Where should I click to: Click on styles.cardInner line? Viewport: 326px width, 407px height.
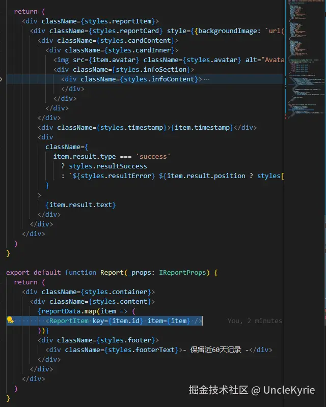(x=140, y=50)
